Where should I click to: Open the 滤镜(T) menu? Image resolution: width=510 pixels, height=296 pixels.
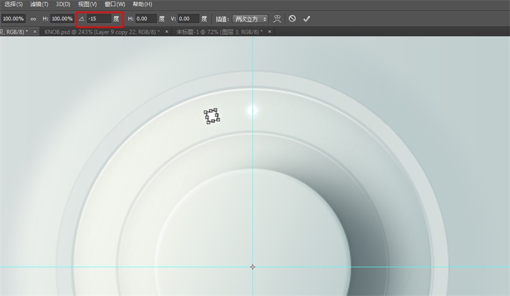pyautogui.click(x=39, y=4)
